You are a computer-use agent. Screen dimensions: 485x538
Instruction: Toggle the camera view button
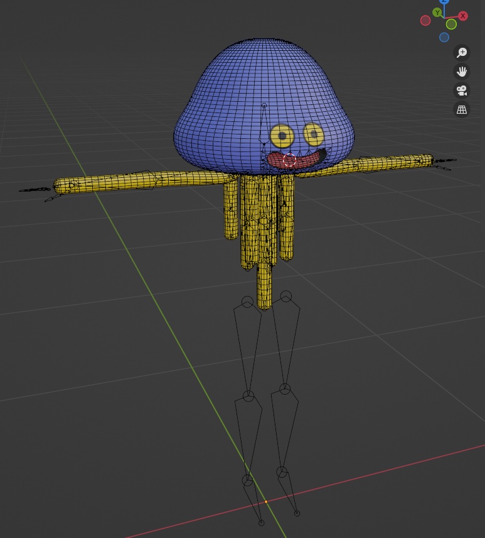click(x=462, y=91)
